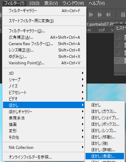This screenshot has height=162, width=126.
Task: Choose ぼかし (ガウス)... filter
Action: click(105, 111)
